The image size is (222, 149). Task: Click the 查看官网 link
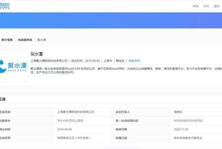[x=134, y=61]
